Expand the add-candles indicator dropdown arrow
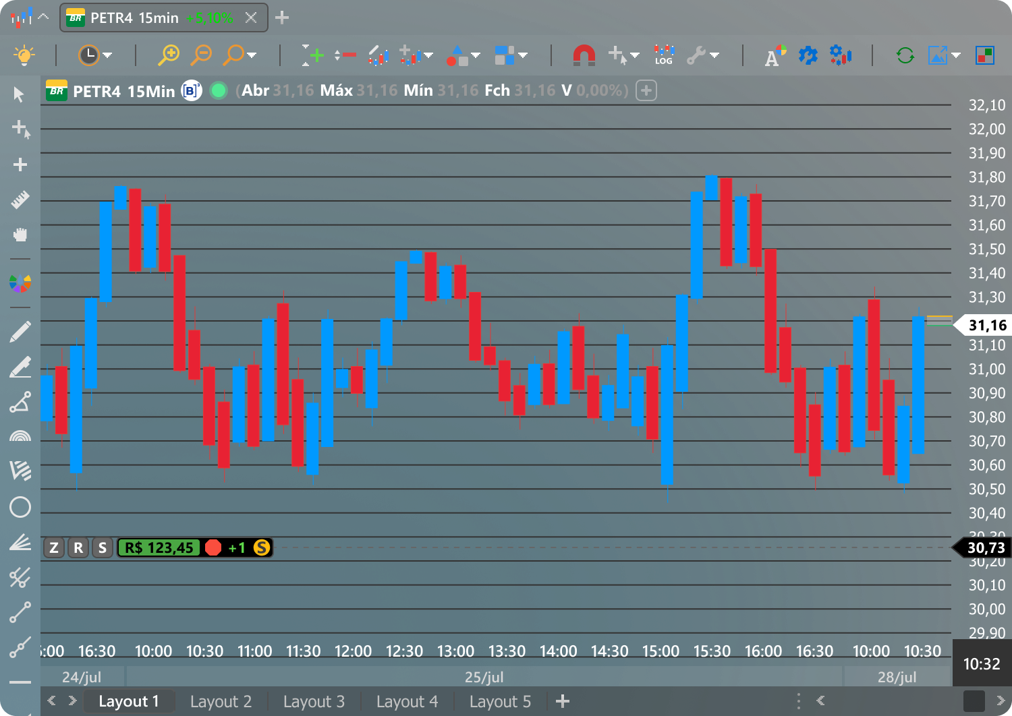Viewport: 1012px width, 716px height. [428, 55]
